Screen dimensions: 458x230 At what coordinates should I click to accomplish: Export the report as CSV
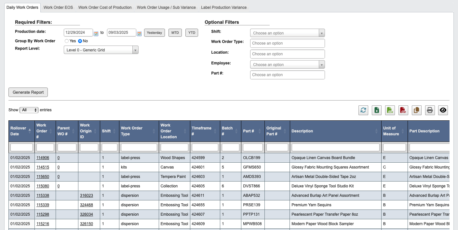click(x=390, y=110)
